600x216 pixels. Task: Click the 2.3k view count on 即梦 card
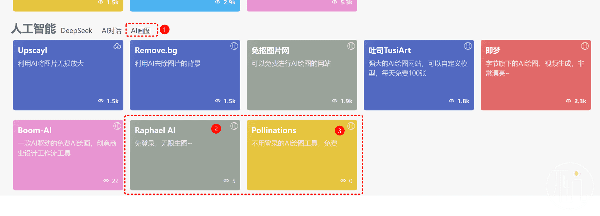[580, 101]
